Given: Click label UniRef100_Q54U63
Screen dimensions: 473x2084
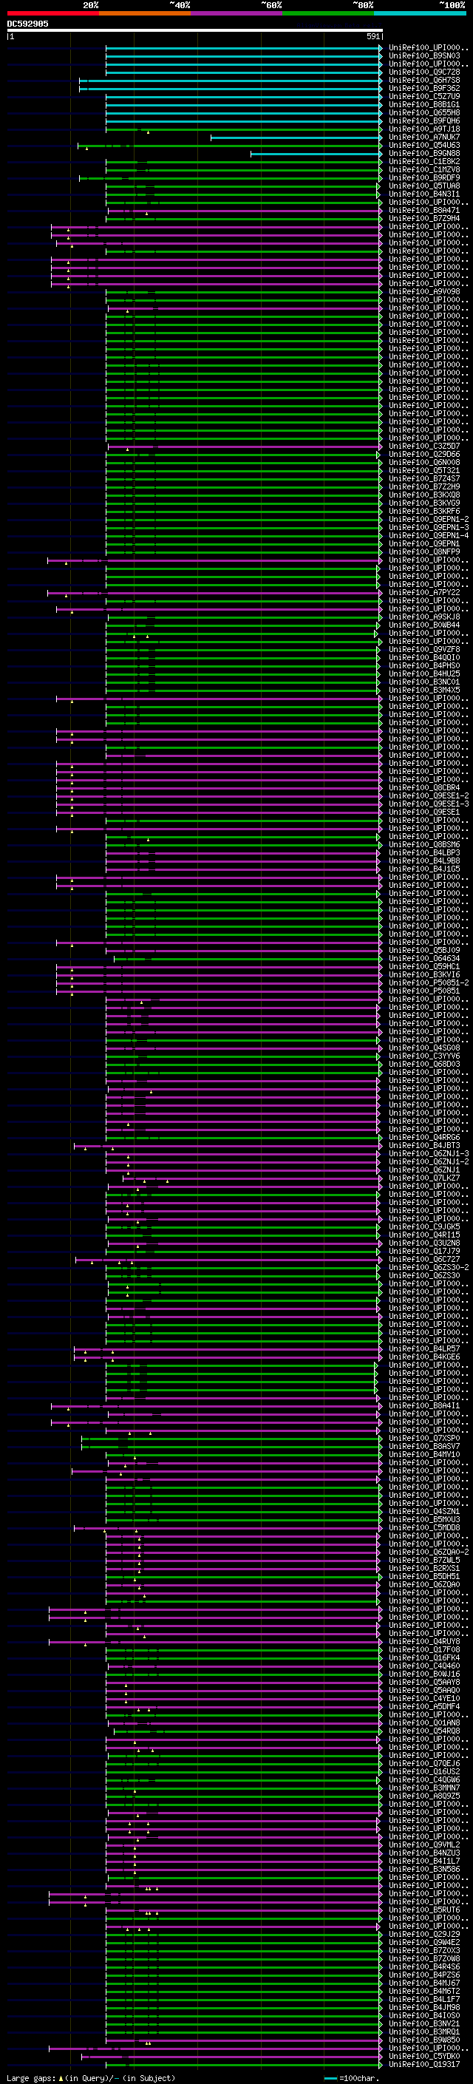Looking at the screenshot, I should [x=424, y=146].
